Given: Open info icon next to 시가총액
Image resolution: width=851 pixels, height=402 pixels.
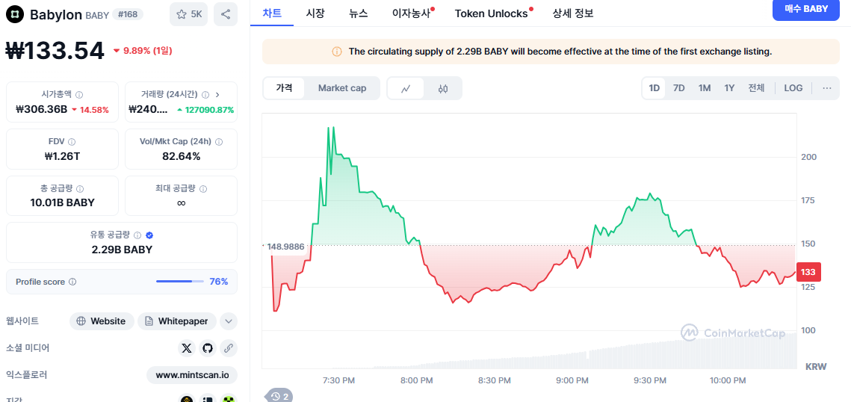Looking at the screenshot, I should [x=79, y=94].
